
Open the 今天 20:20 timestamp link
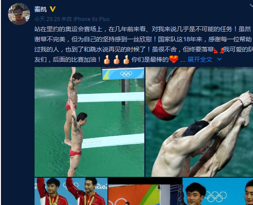pos(47,19)
